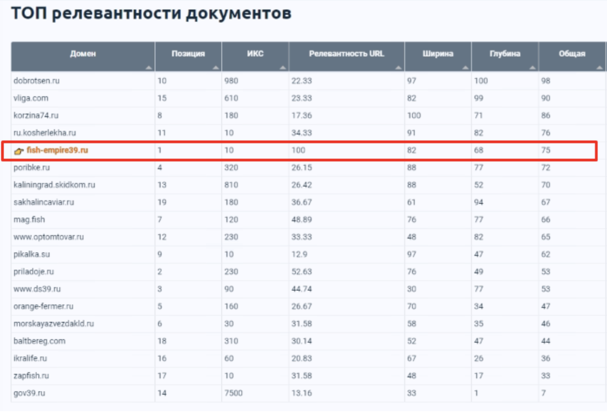607x413 pixels.
Task: Select the ikralife.ru domain cell
Action: click(83, 358)
